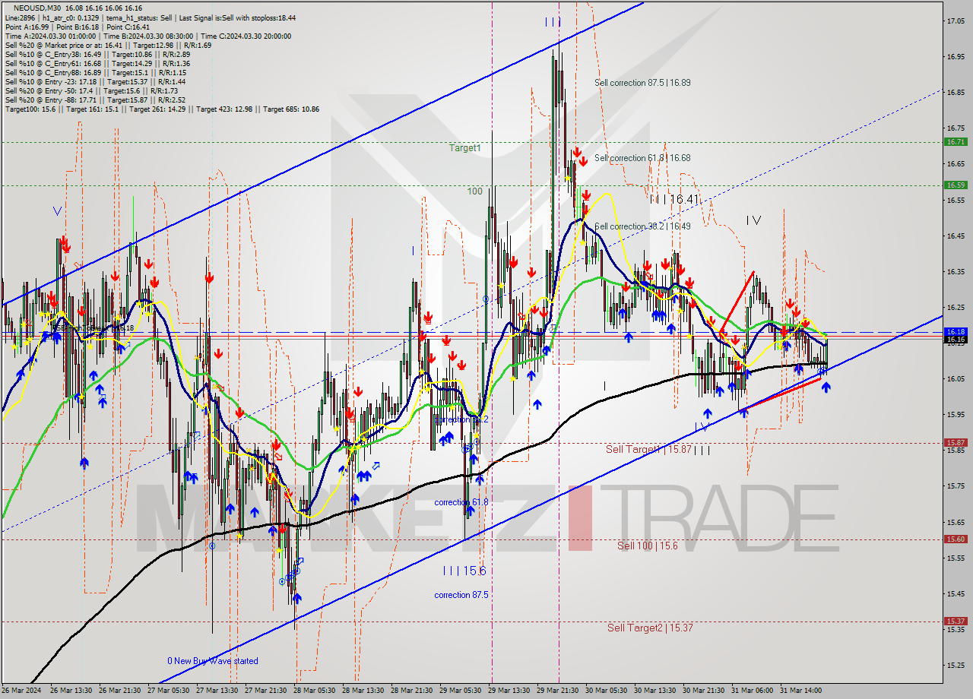This screenshot has height=699, width=973.
Task: Select the 'Sell %10 @ Entry -23: 17.18' line
Action: pos(95,81)
